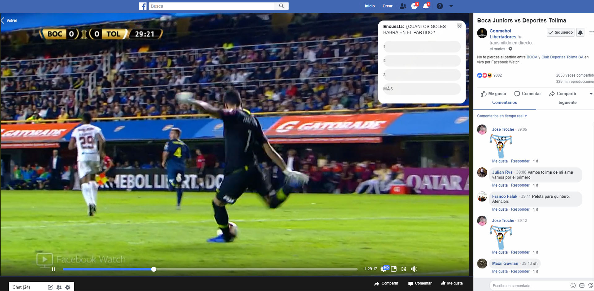Image resolution: width=594 pixels, height=291 pixels.
Task: Open Maxii Gavilan profile
Action: pyautogui.click(x=505, y=264)
